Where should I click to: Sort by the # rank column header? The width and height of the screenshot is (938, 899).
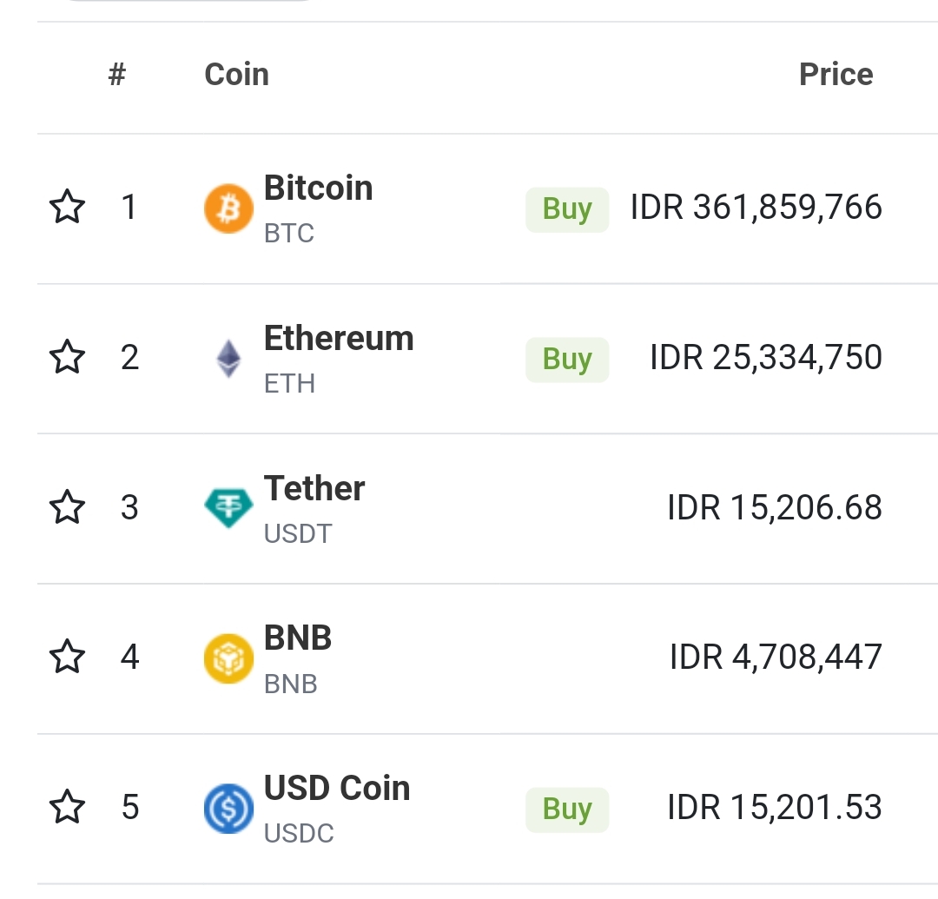(x=117, y=75)
